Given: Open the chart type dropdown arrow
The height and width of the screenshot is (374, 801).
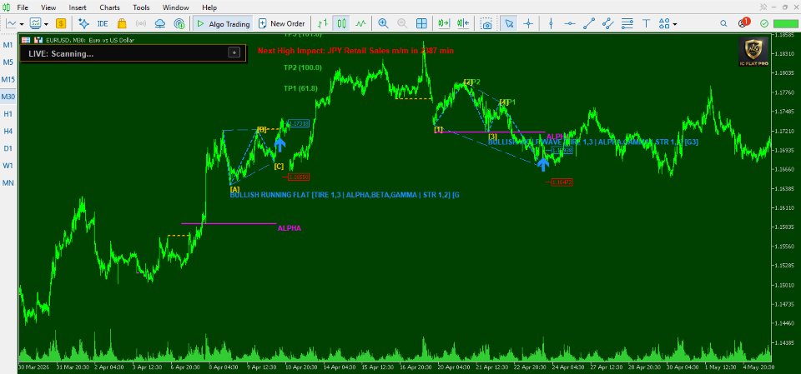Looking at the screenshot, I should 22,24.
